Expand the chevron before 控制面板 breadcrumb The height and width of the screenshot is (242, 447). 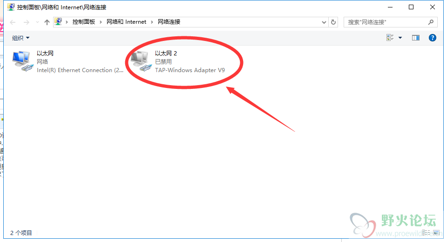point(67,22)
